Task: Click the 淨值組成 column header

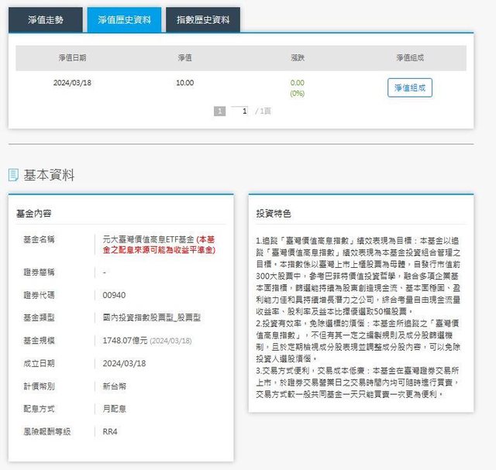Action: point(409,58)
